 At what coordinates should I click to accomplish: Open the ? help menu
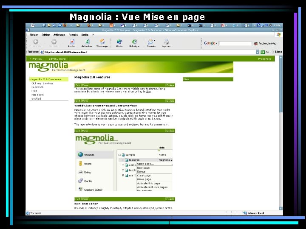pyautogui.click(x=93, y=35)
